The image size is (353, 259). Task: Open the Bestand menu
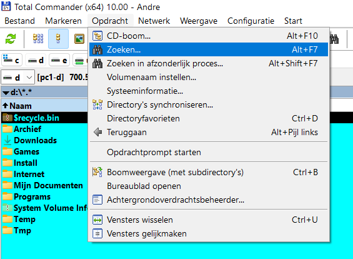coord(20,21)
